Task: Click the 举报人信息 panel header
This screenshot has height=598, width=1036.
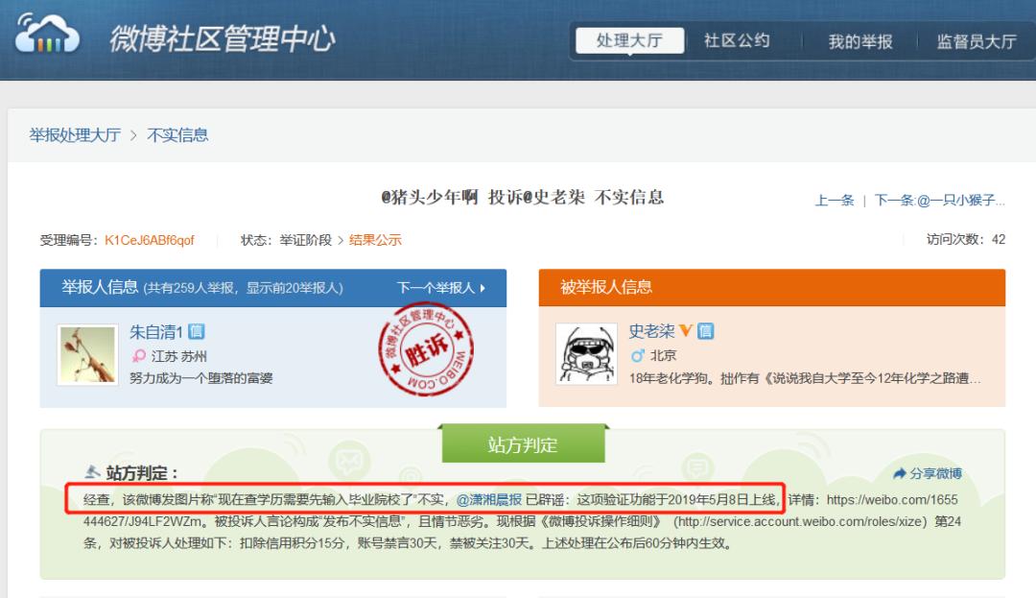Action: tap(272, 287)
